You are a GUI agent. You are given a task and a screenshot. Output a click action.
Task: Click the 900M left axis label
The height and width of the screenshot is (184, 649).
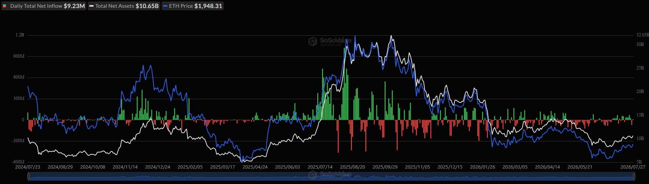(x=19, y=56)
